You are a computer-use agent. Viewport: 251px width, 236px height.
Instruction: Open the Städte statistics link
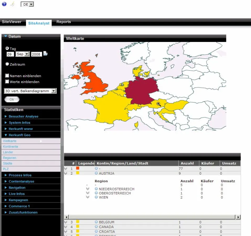point(7,163)
